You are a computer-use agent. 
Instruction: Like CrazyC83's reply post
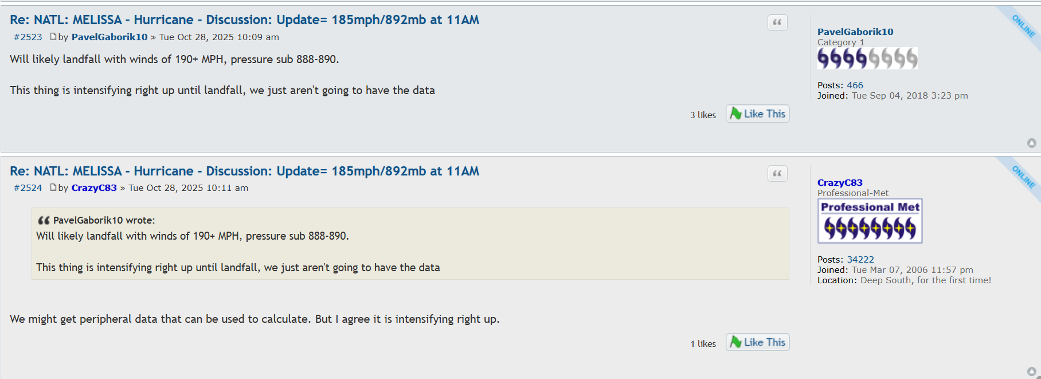pos(757,342)
